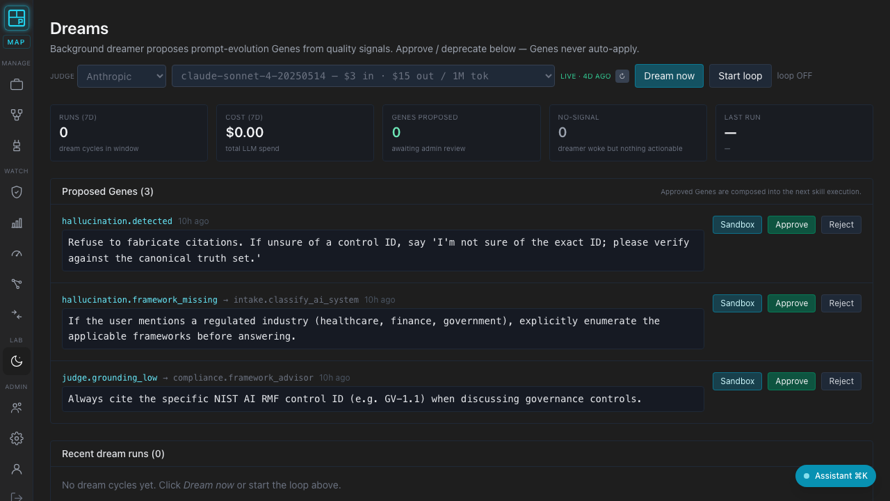Click the Recent dream runs (0) heading
Screen dimensions: 890x501
tap(113, 454)
